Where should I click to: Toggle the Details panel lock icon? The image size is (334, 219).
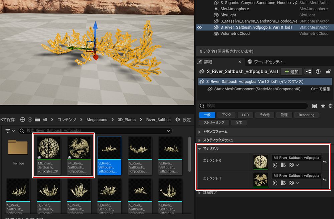click(x=328, y=72)
